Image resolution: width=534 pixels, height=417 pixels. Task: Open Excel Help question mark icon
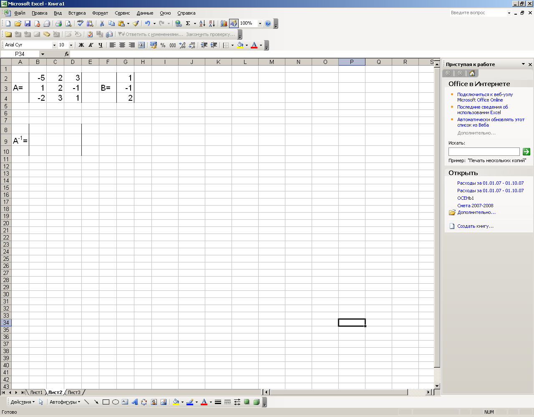pos(268,23)
